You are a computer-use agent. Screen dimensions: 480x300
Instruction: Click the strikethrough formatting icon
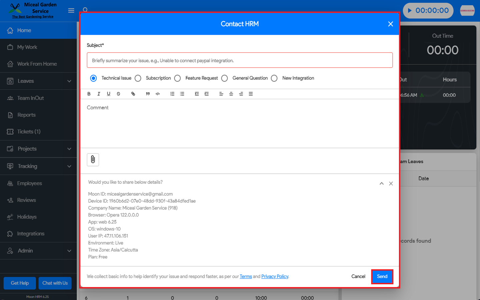coord(118,94)
